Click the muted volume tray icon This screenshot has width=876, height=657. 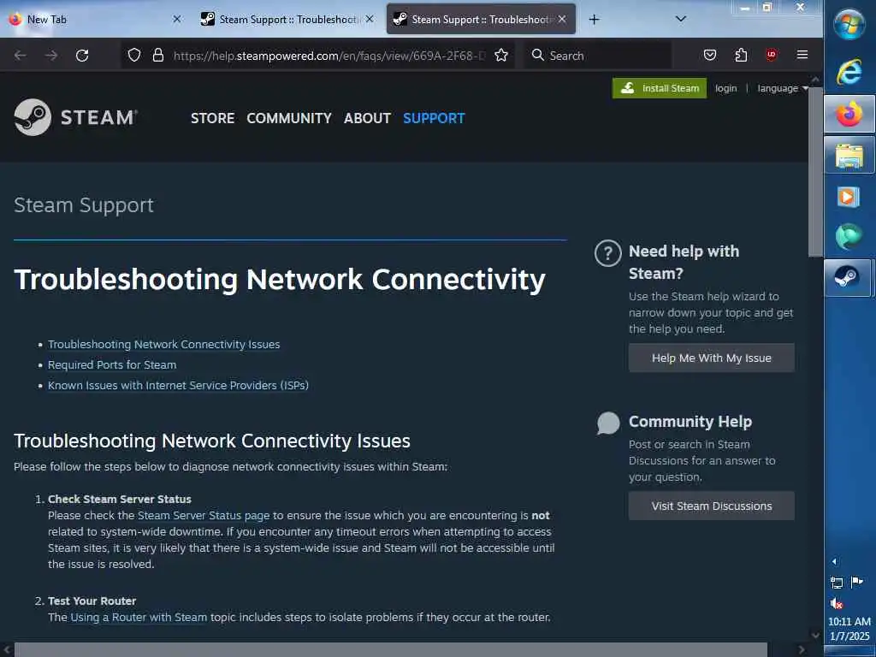[x=837, y=603]
